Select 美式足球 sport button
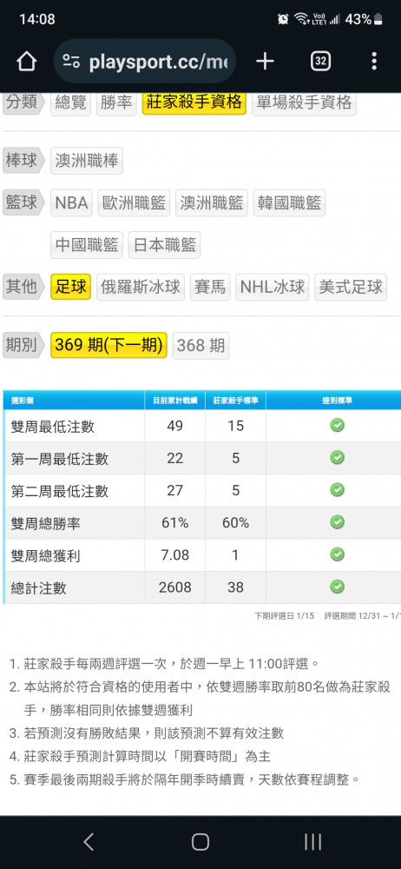The height and width of the screenshot is (869, 401). click(351, 287)
